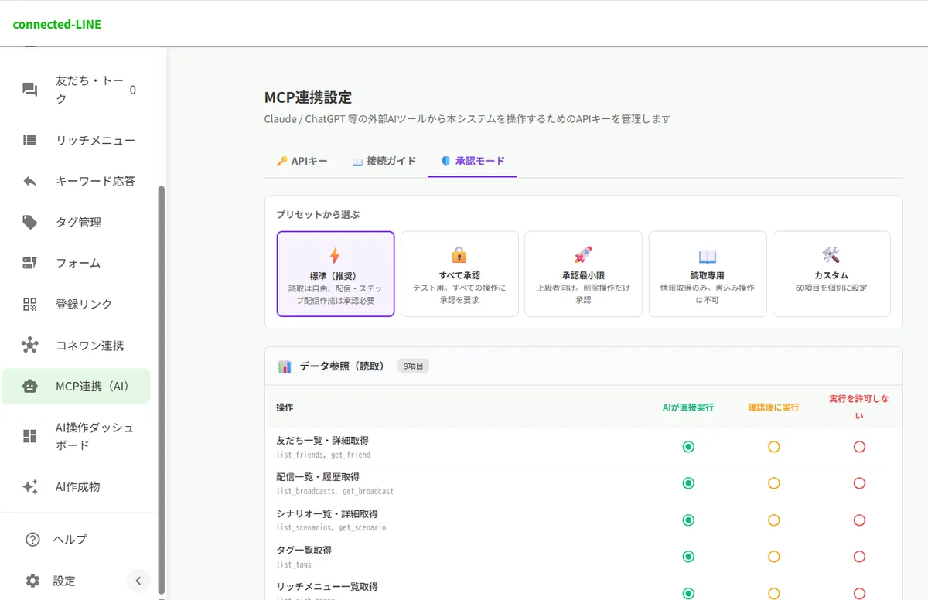Select 実行を許可しない for 配信一覧・履歴取得
The height and width of the screenshot is (600, 928).
(859, 483)
